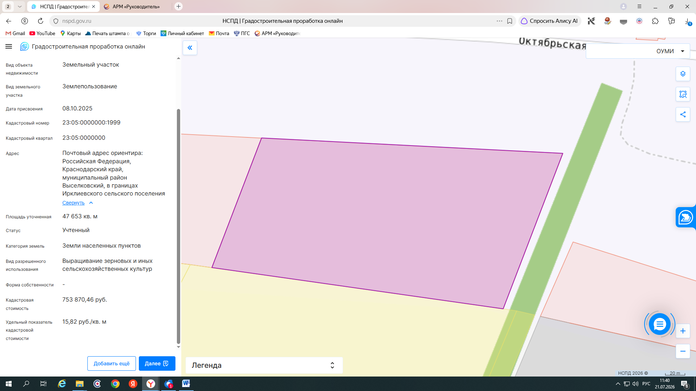
Task: Select the purple land parcel on map
Action: [388, 221]
